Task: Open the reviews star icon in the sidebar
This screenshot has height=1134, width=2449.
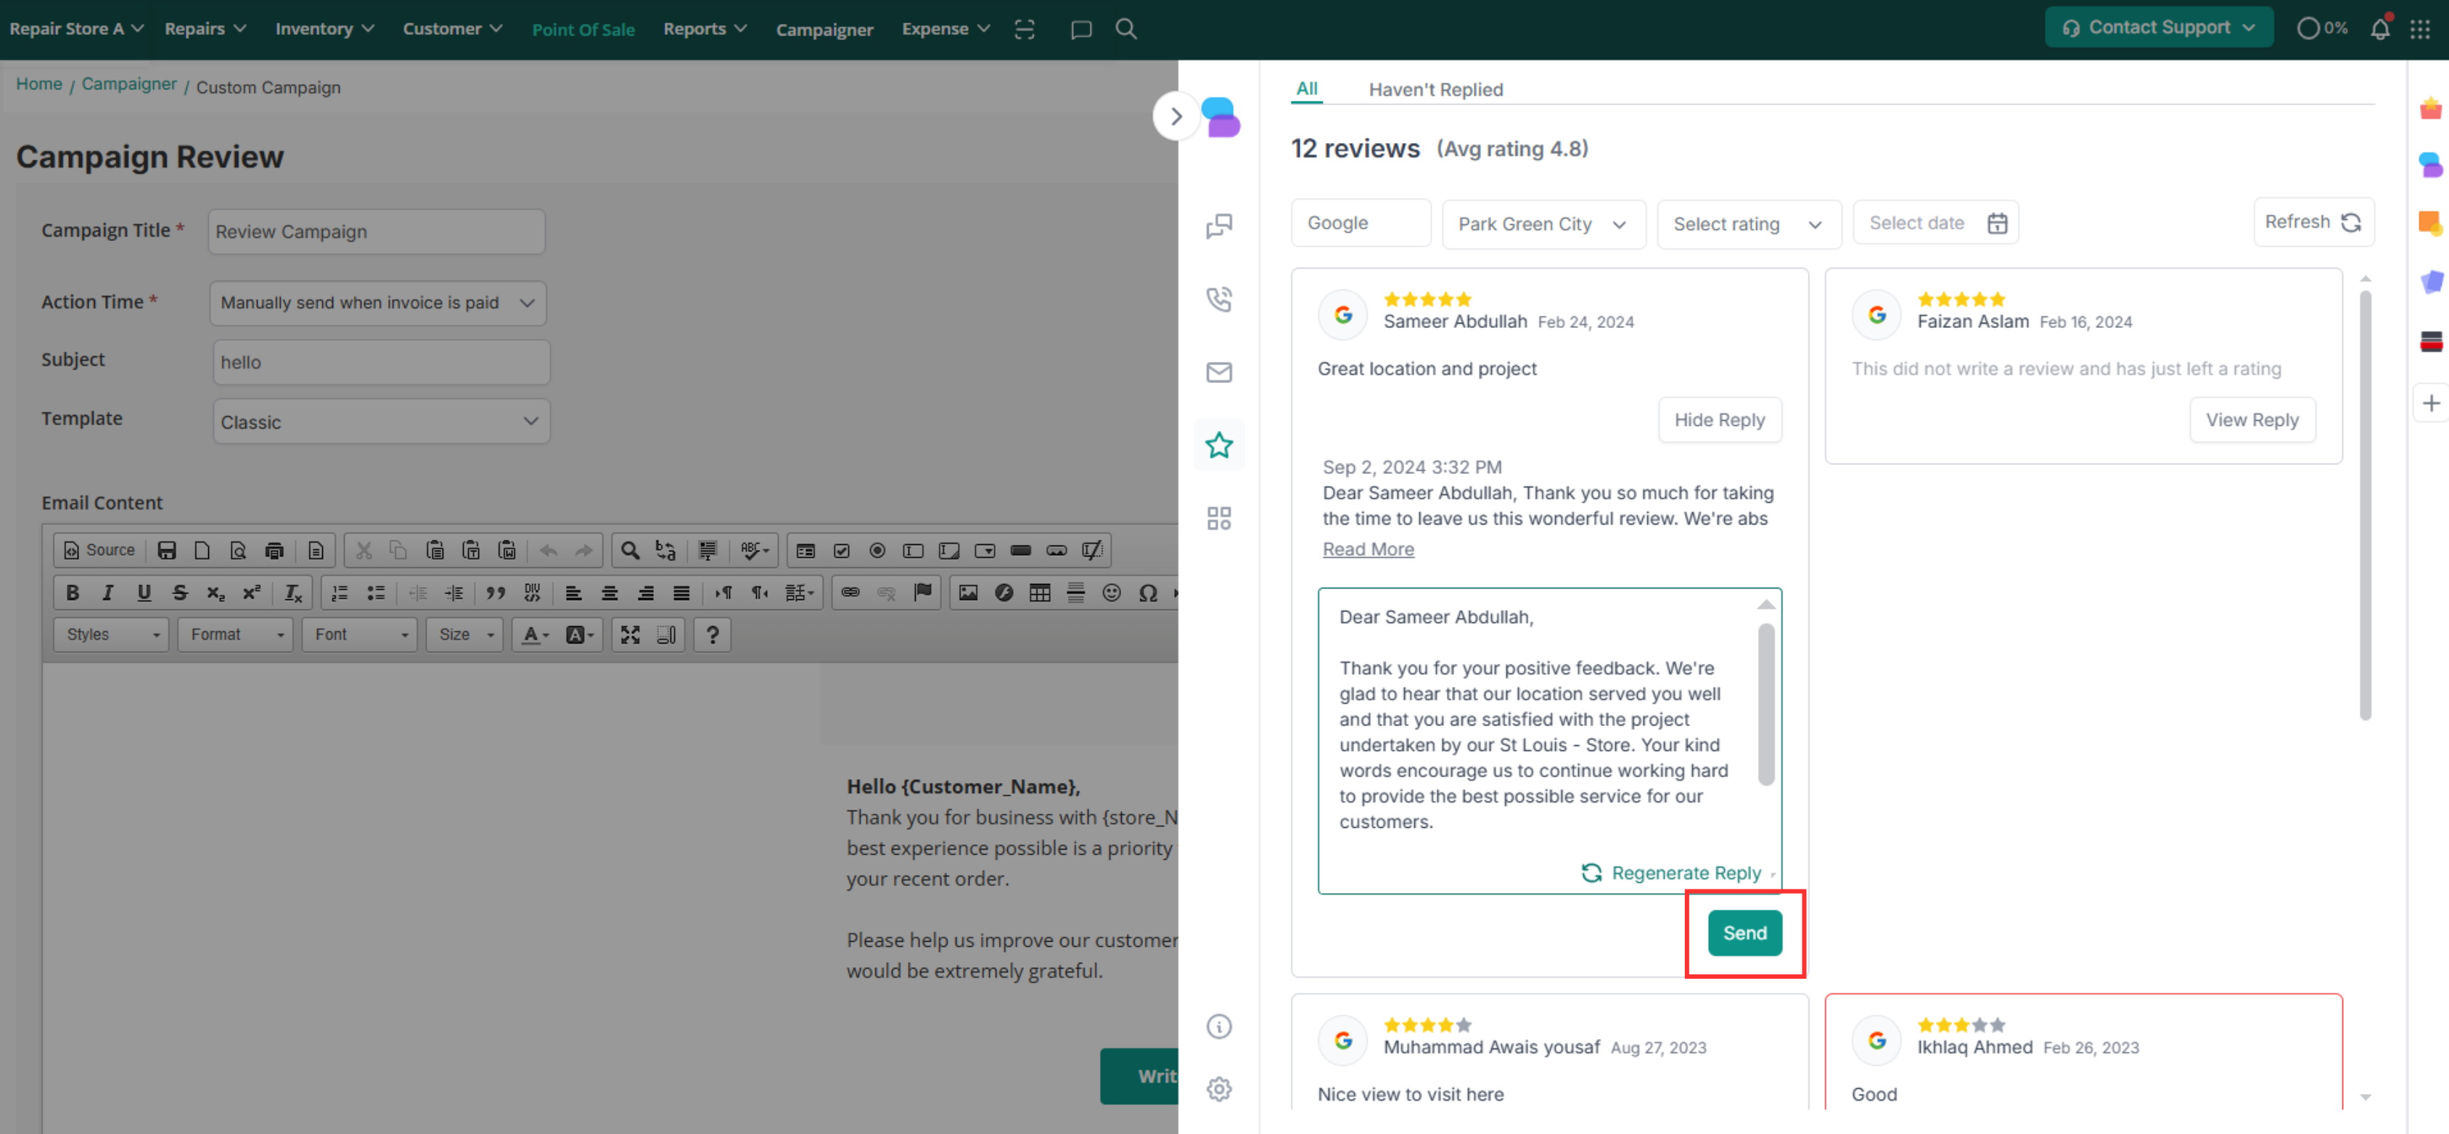Action: tap(1219, 445)
